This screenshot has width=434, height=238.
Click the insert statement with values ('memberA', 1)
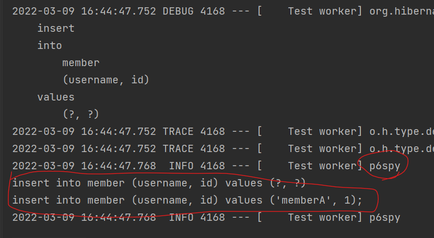187,200
